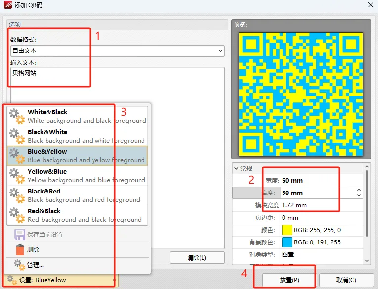Image resolution: width=378 pixels, height=289 pixels.
Task: Click the gear icon beside Black&Red preset
Action: point(17,195)
